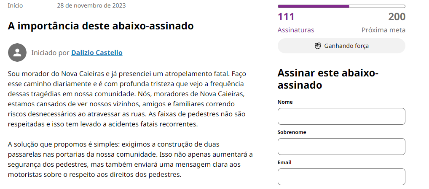This screenshot has height=189, width=429.
Task: Click the date 28 de novembro de 2023
Action: tap(91, 5)
